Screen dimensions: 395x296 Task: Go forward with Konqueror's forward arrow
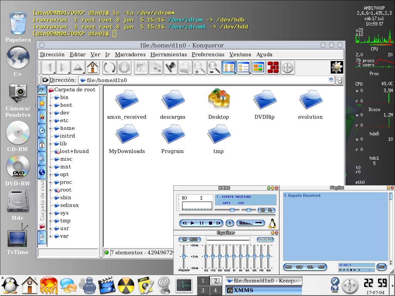click(63, 67)
